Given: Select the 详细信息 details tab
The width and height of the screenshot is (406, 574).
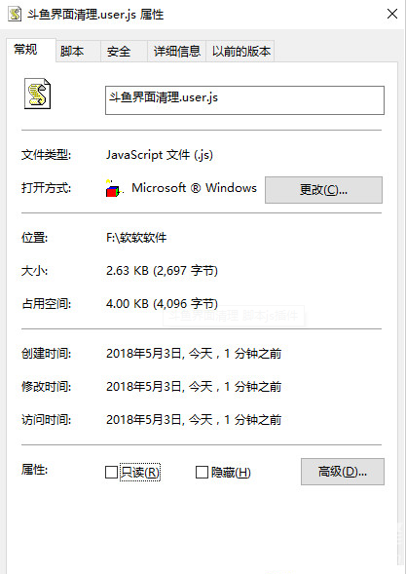Looking at the screenshot, I should tap(176, 52).
